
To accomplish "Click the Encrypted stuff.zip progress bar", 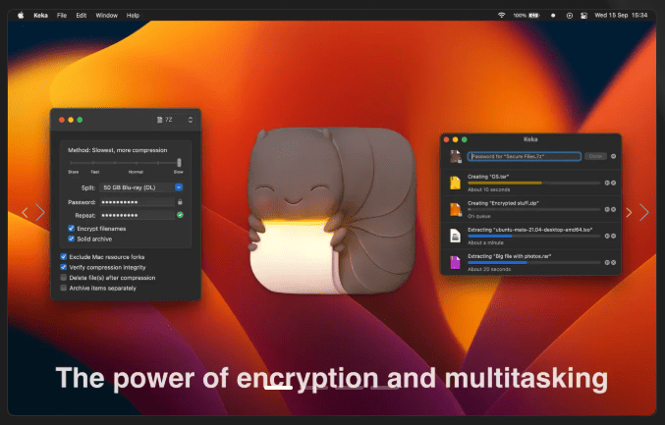I will [x=534, y=209].
